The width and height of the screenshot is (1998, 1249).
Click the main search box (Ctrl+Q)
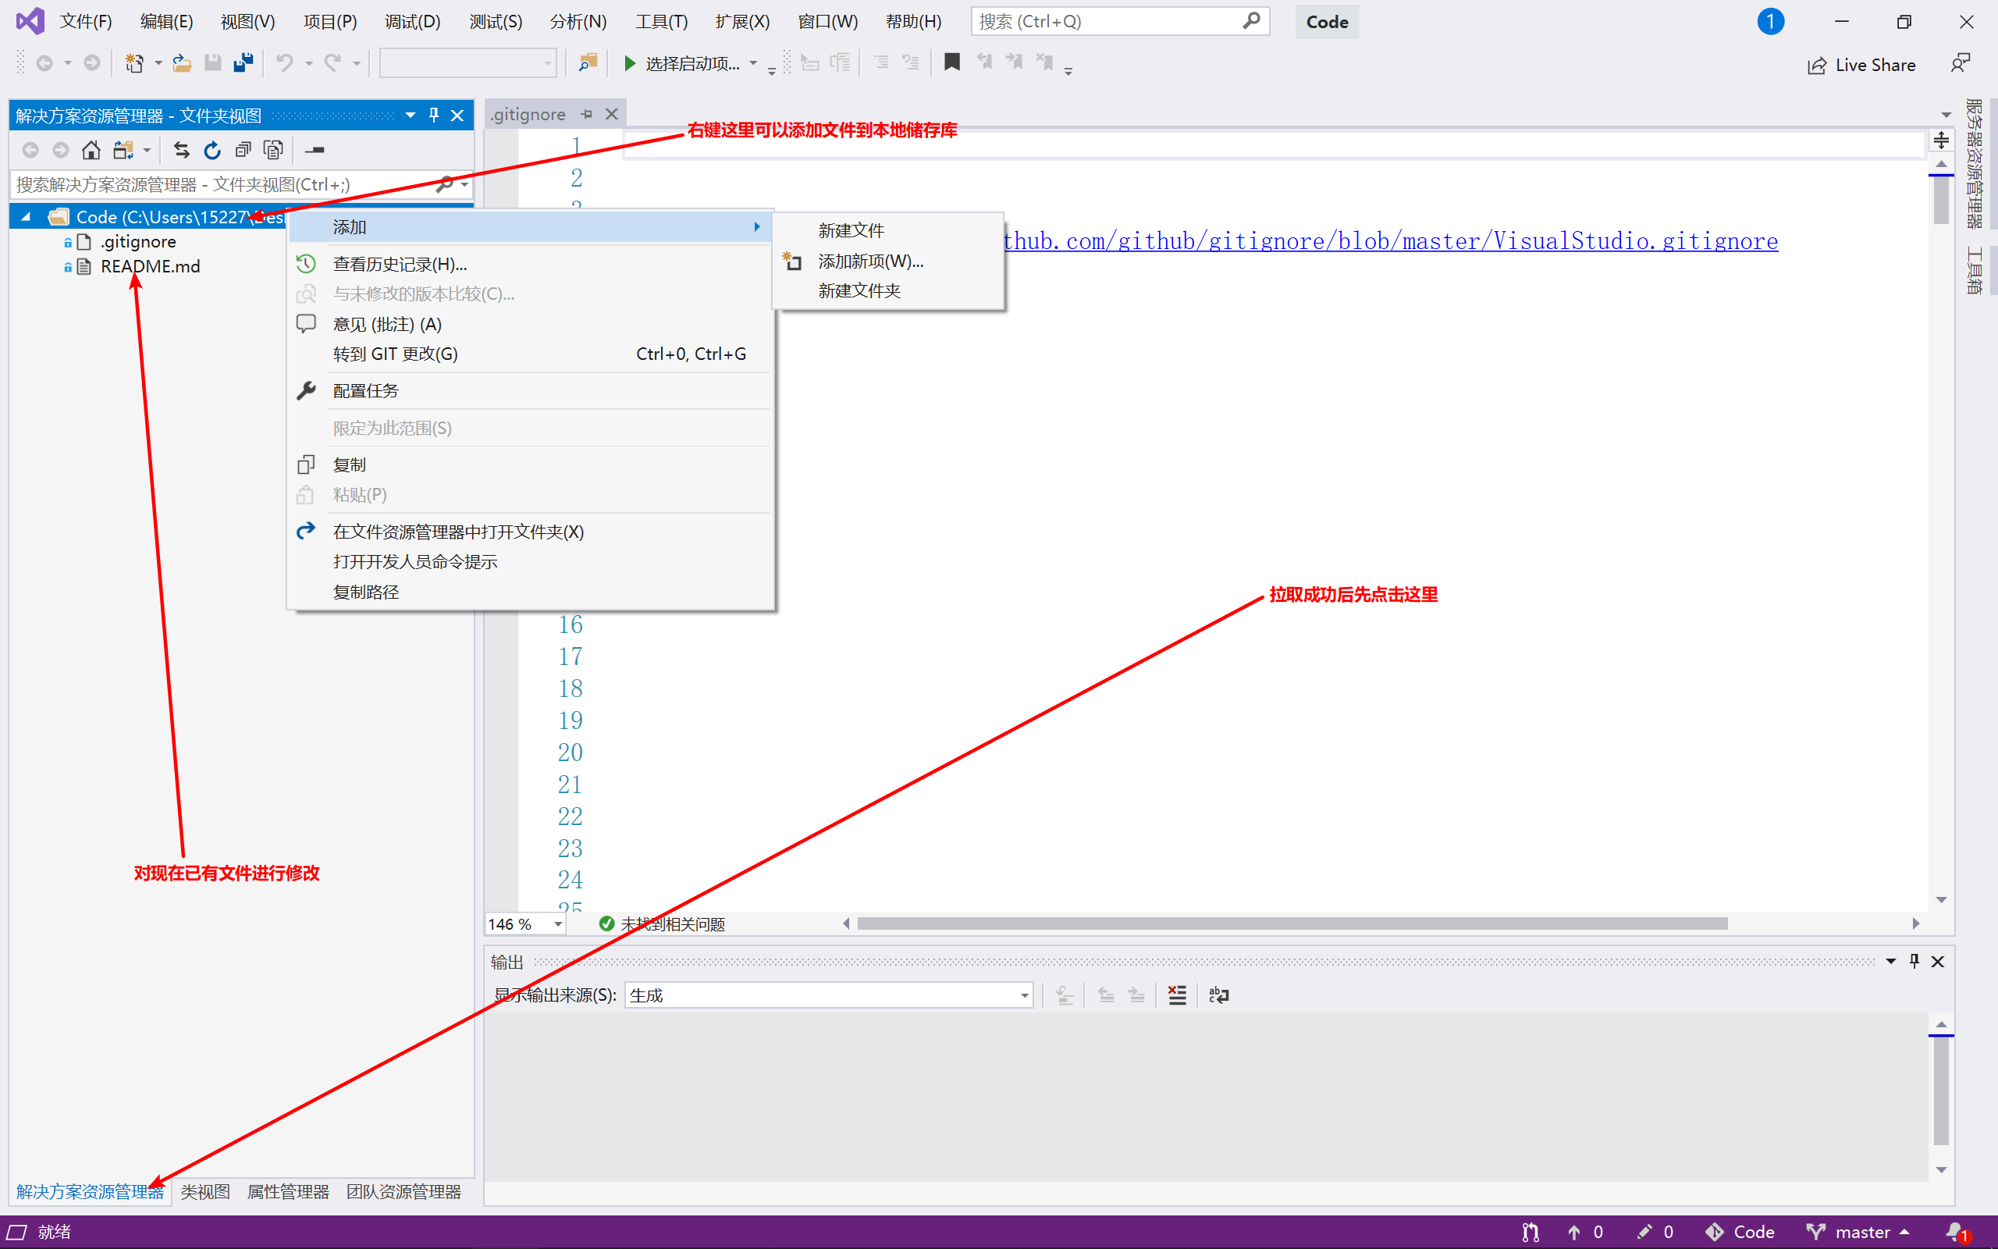tap(1119, 22)
